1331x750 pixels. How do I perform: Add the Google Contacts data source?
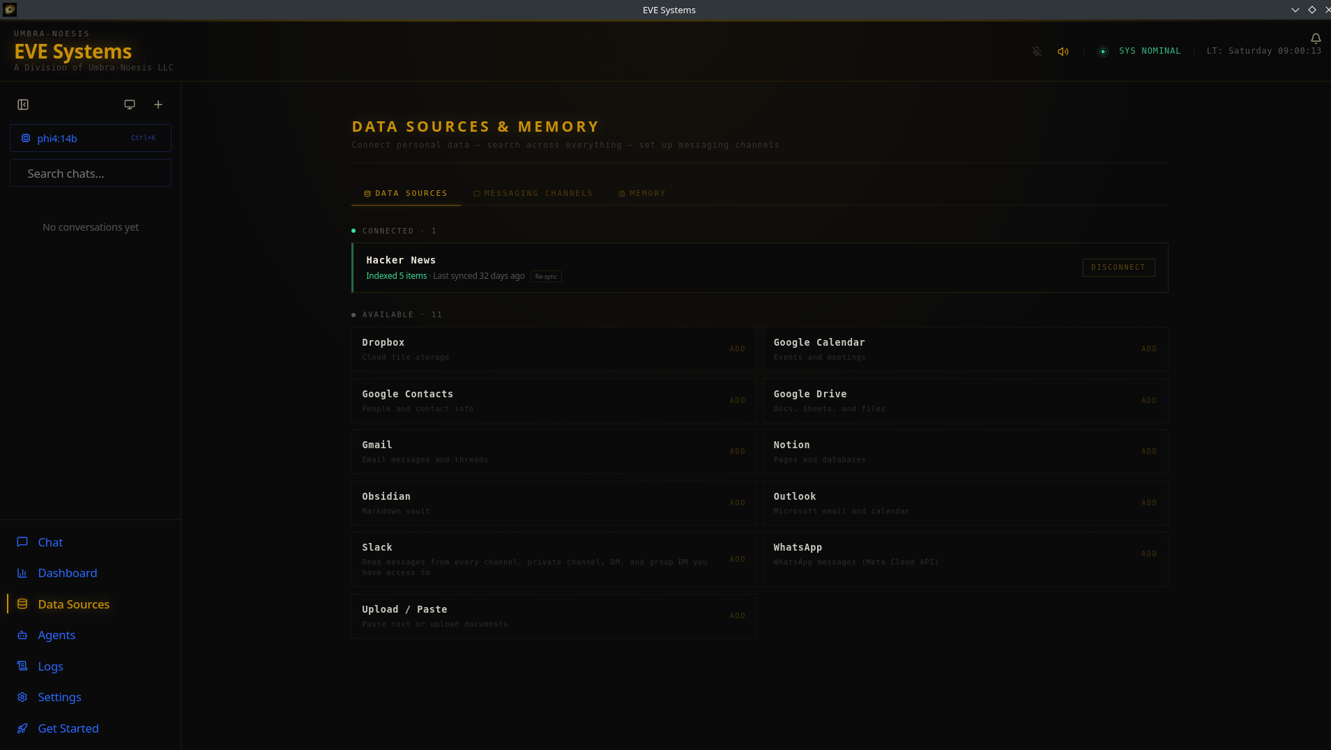point(738,400)
